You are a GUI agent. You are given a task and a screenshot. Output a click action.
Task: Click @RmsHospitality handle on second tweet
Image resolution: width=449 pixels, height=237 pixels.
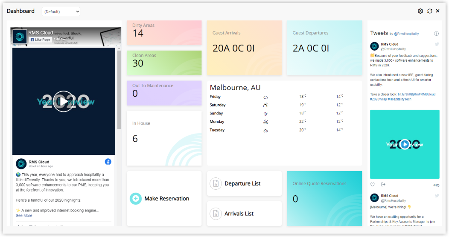[393, 201]
